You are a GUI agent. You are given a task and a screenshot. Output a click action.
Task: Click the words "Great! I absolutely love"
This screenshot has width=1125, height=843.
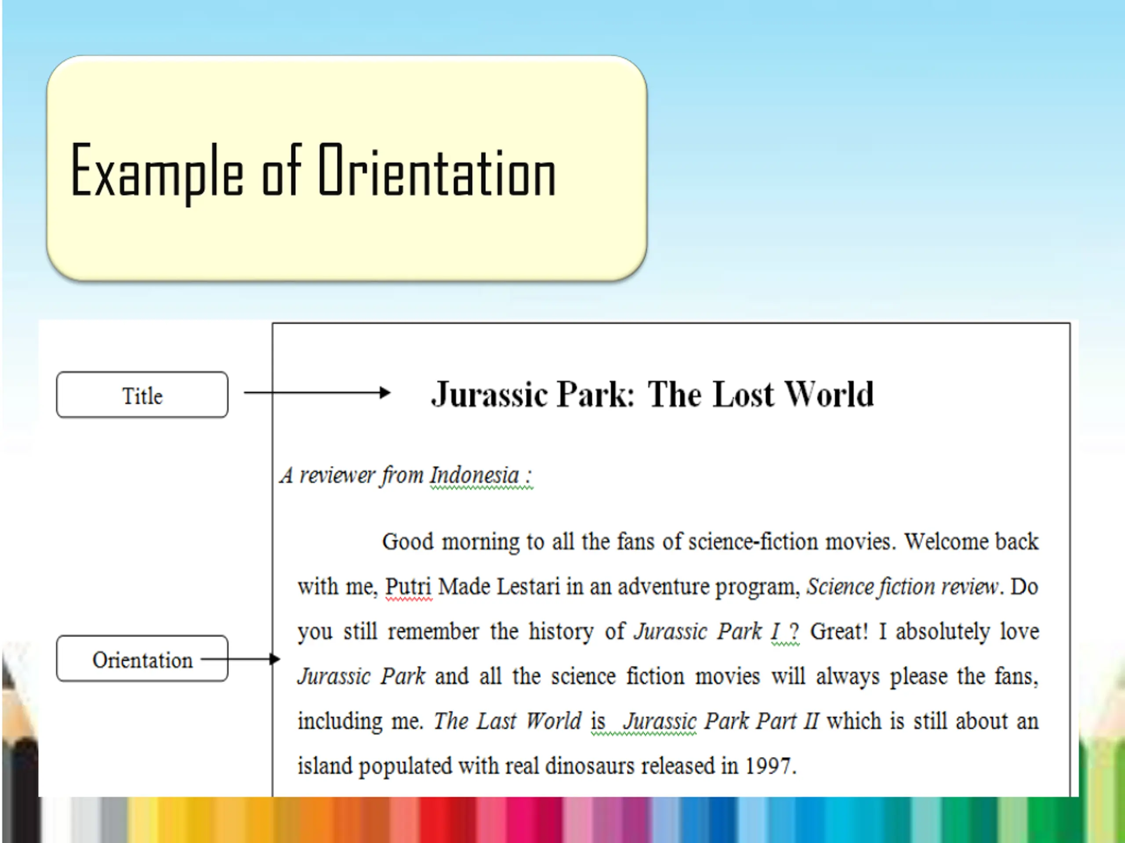[x=924, y=632]
